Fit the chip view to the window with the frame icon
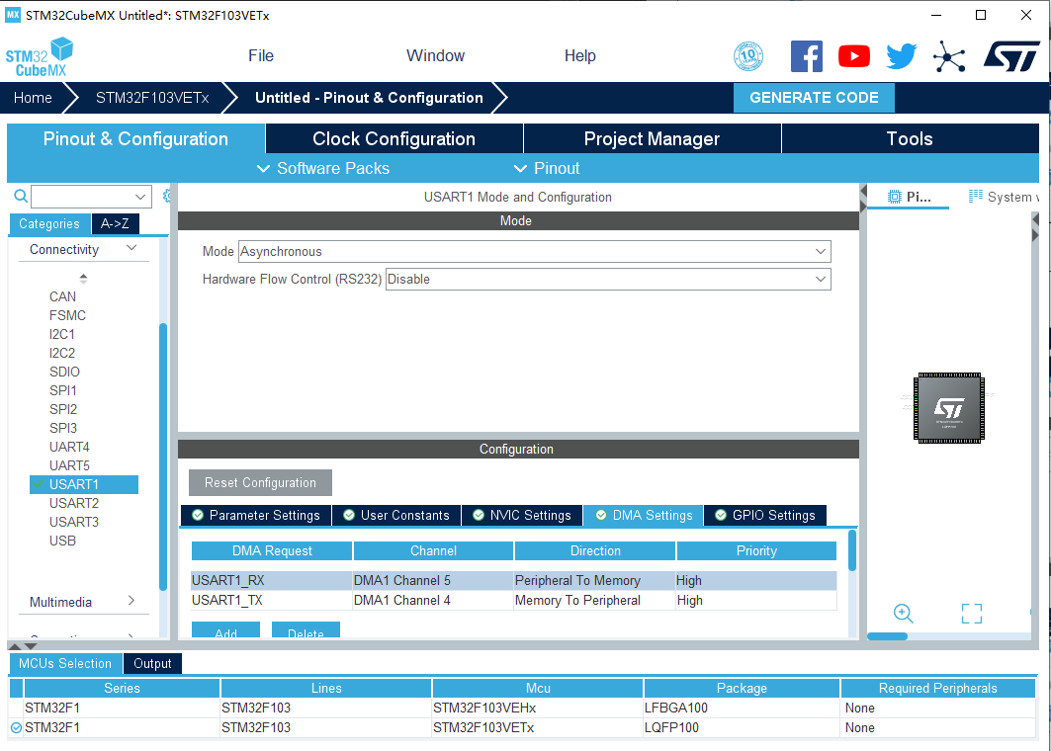The image size is (1051, 751). point(971,613)
